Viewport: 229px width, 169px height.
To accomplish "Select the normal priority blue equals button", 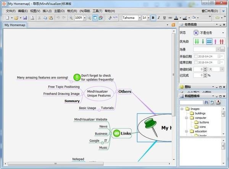I will pyautogui.click(x=209, y=41).
